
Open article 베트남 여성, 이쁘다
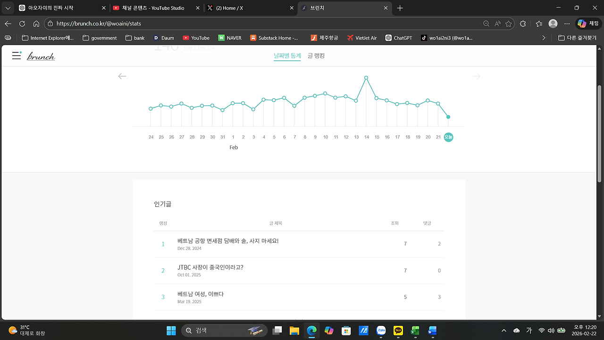click(201, 294)
